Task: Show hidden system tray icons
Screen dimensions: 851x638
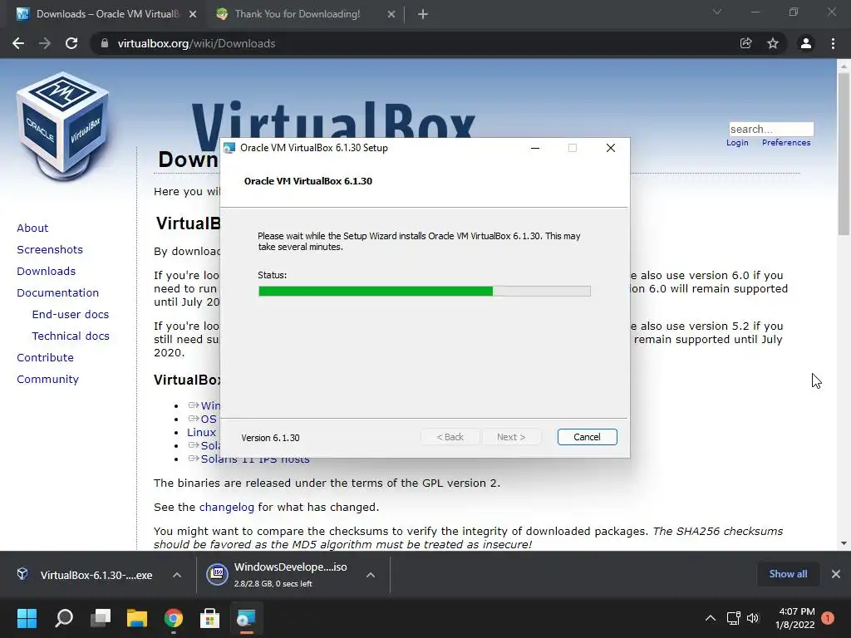Action: [710, 618]
